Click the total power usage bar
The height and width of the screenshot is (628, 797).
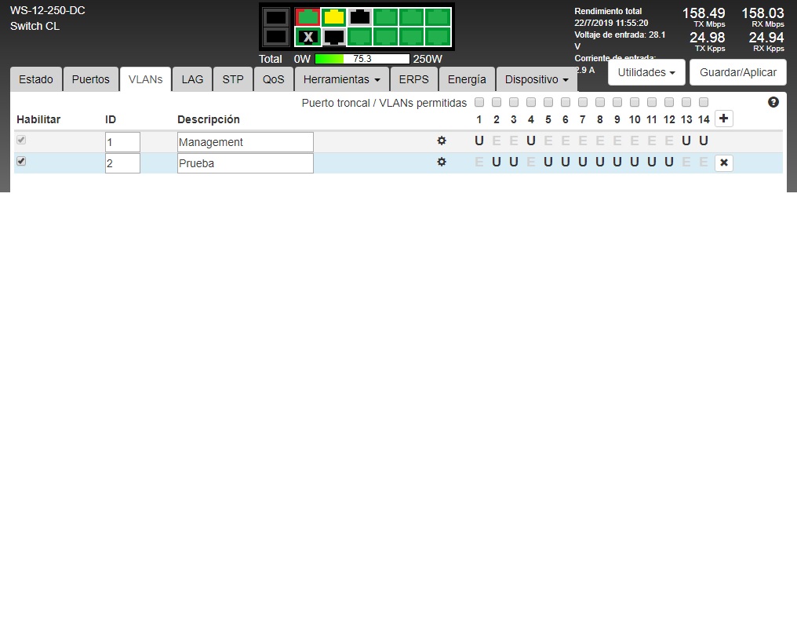pyautogui.click(x=362, y=59)
